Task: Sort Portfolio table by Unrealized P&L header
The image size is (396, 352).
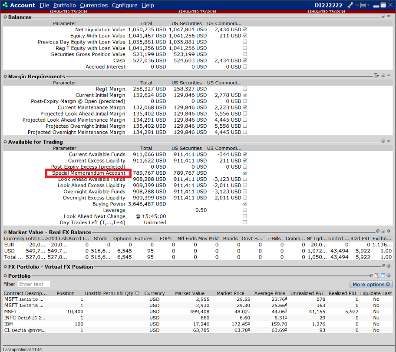Action: pos(307,293)
